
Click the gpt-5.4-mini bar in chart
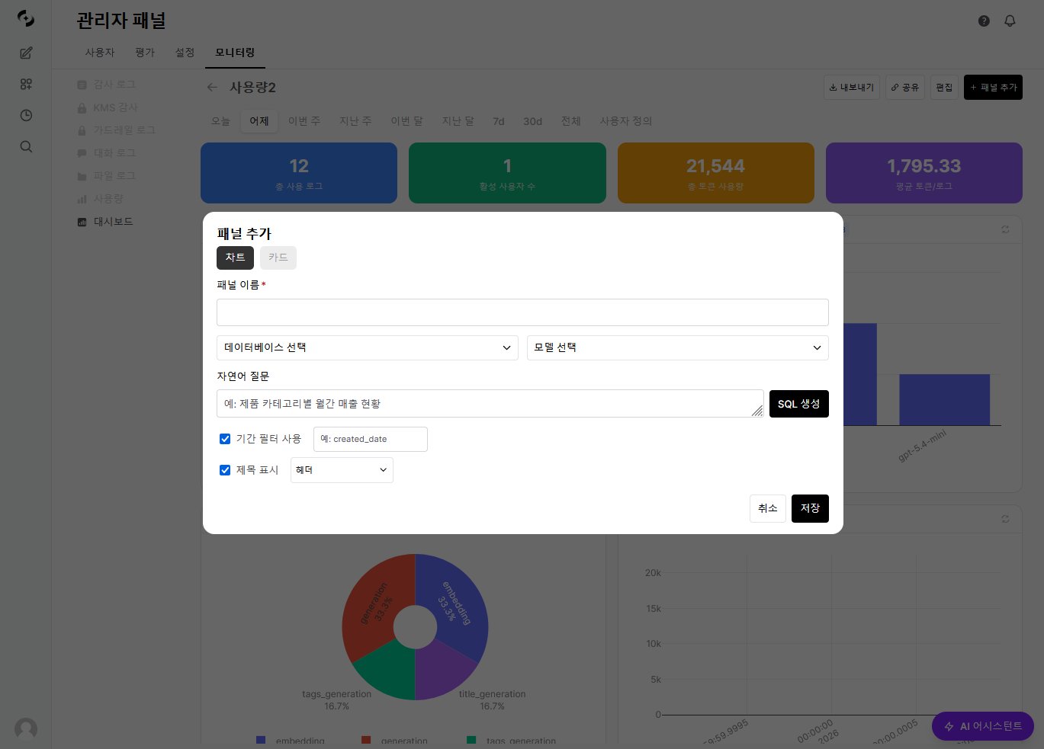point(944,399)
